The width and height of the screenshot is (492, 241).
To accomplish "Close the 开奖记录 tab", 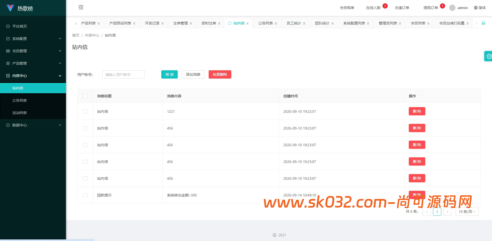I will click(x=163, y=23).
